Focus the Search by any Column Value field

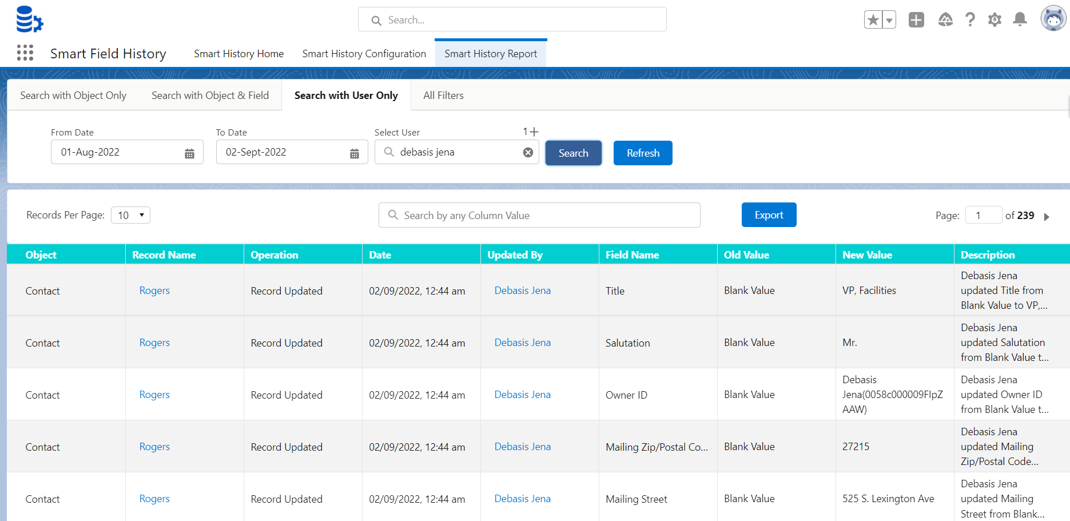(x=539, y=216)
